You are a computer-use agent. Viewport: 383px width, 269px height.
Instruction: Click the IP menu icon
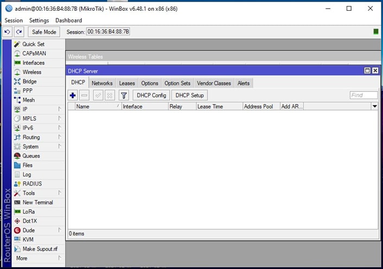pyautogui.click(x=17, y=109)
